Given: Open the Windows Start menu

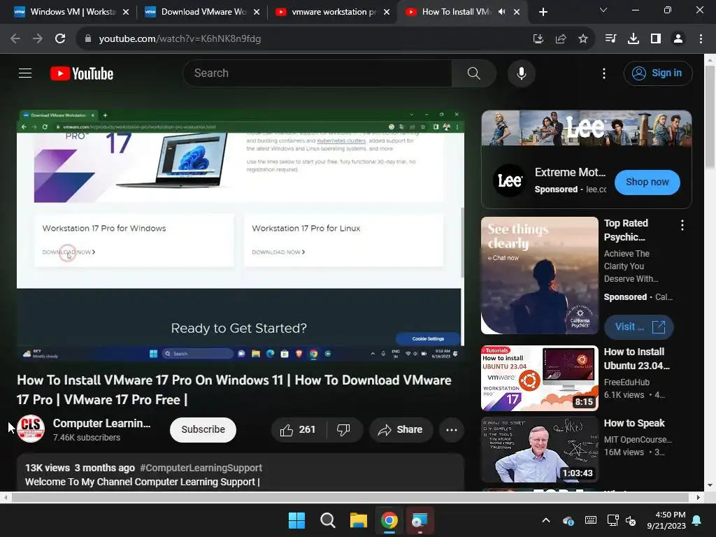Looking at the screenshot, I should (x=296, y=520).
